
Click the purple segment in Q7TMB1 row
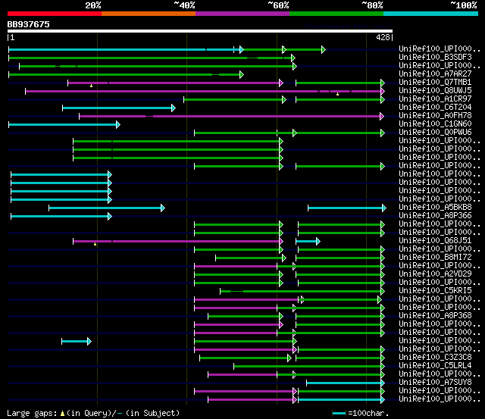[175, 83]
